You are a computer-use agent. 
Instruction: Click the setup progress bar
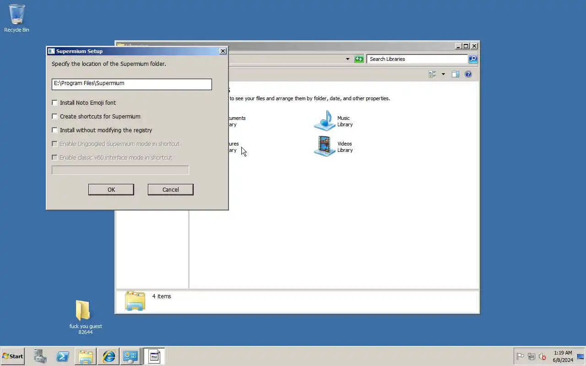coord(120,170)
